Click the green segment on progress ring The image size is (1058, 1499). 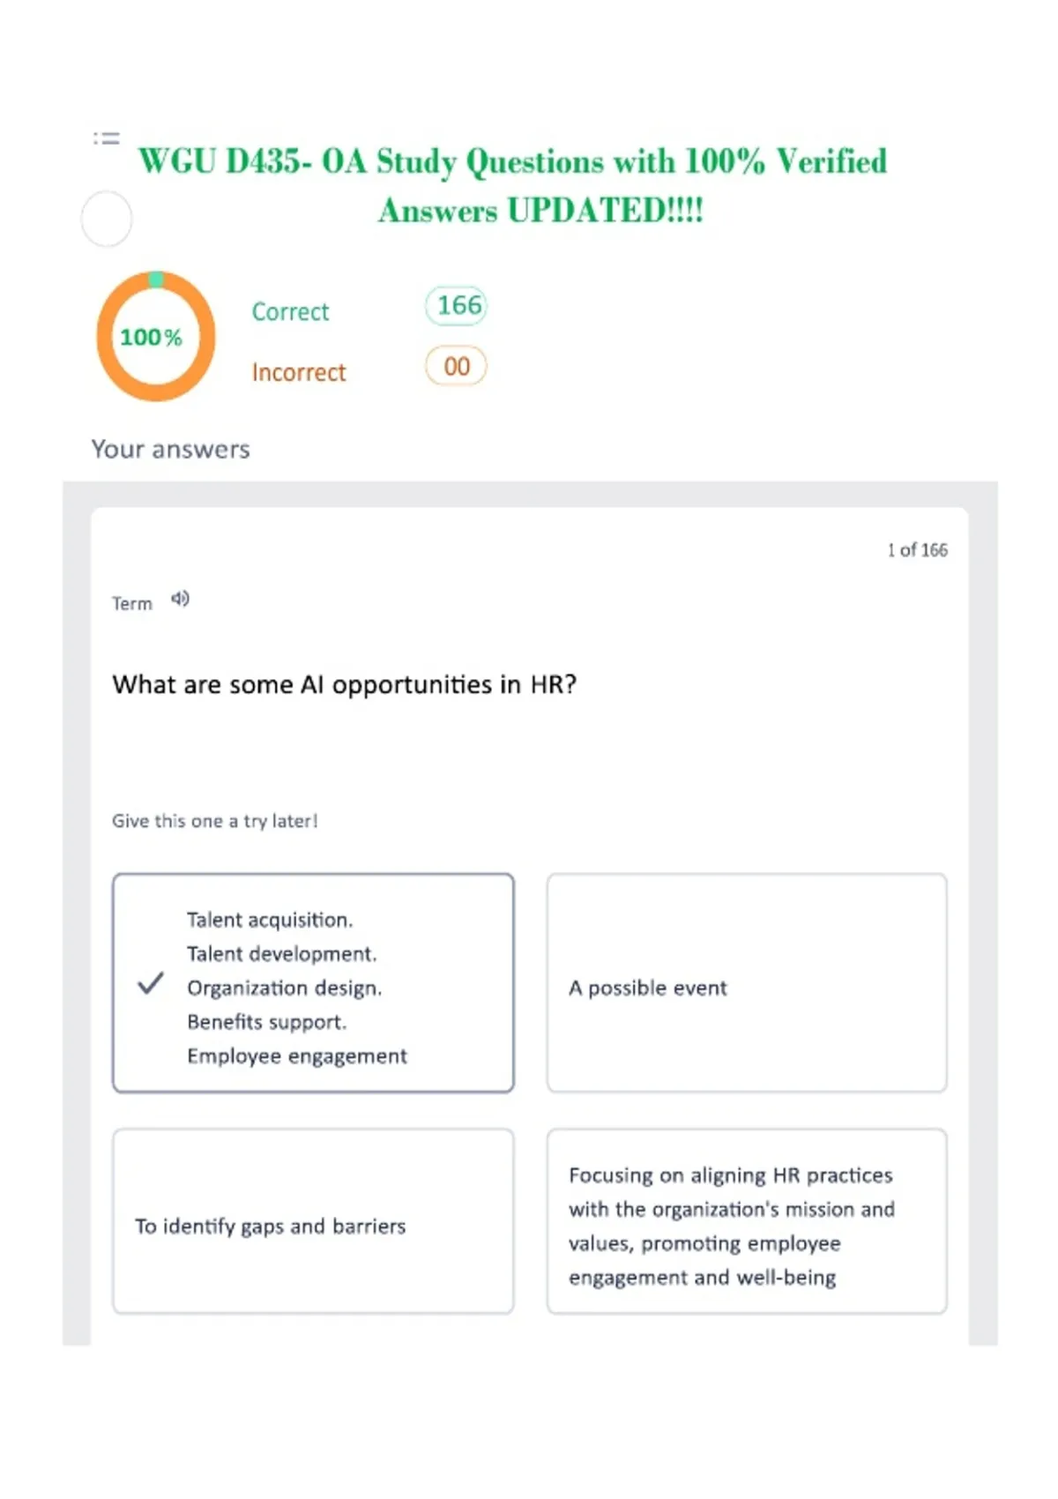point(155,280)
